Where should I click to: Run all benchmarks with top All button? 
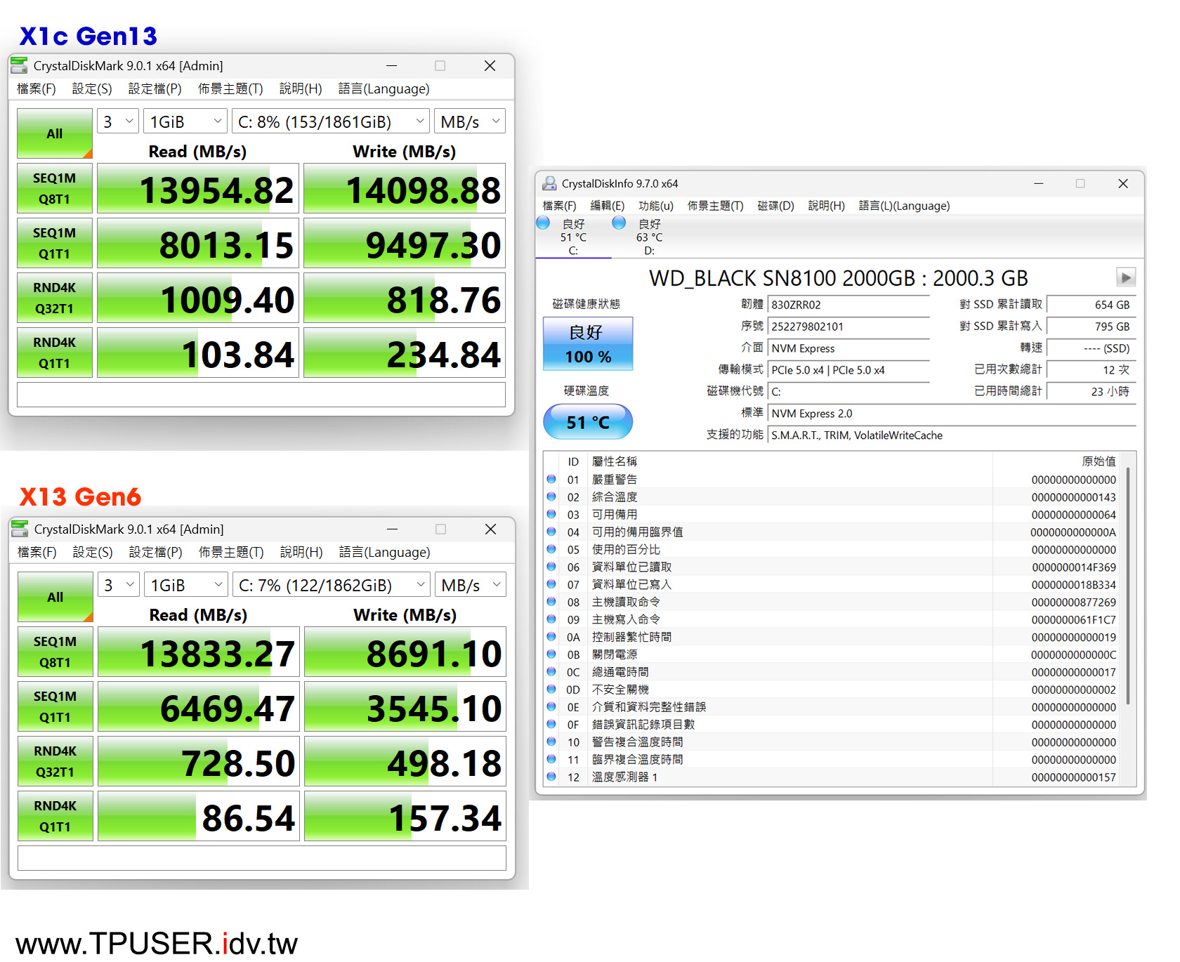55,133
